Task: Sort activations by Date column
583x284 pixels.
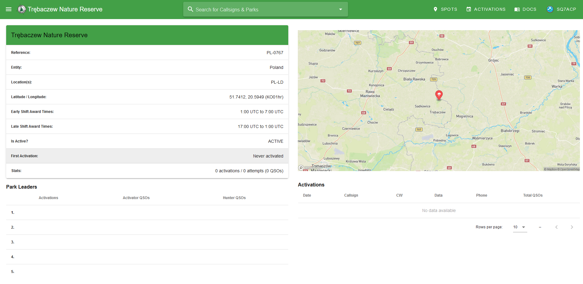Action: pyautogui.click(x=307, y=195)
